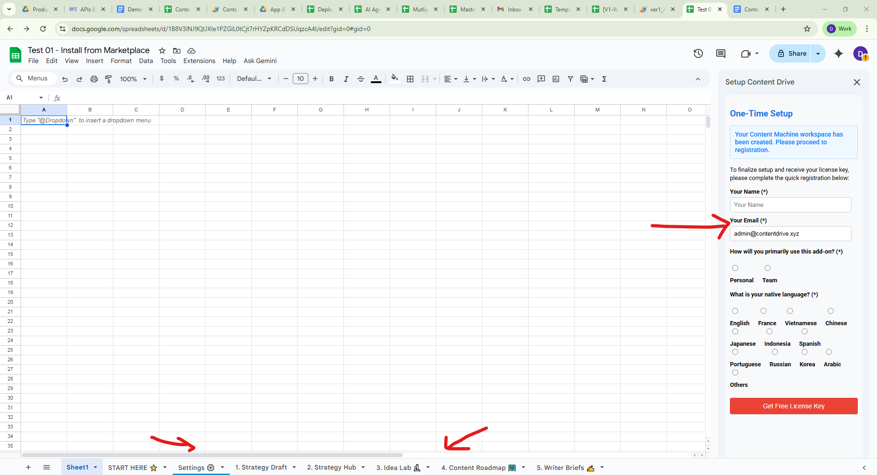Click the Your Name input field
Image resolution: width=877 pixels, height=475 pixels.
[x=790, y=205]
